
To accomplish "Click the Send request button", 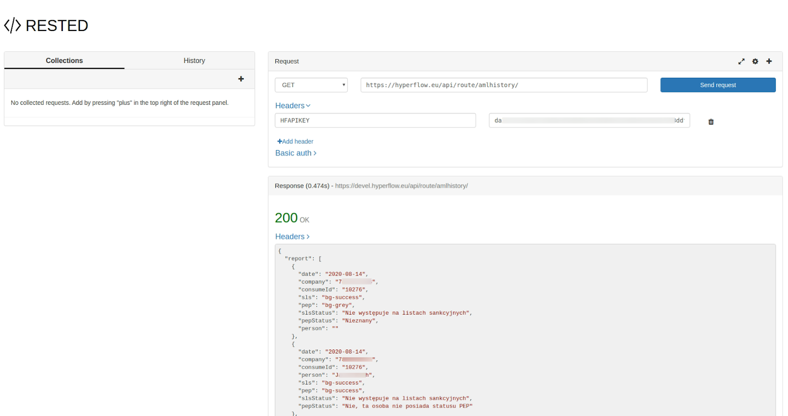I will point(718,85).
